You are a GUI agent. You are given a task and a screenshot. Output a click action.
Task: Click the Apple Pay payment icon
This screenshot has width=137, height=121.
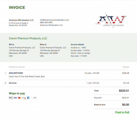[x=11, y=98]
